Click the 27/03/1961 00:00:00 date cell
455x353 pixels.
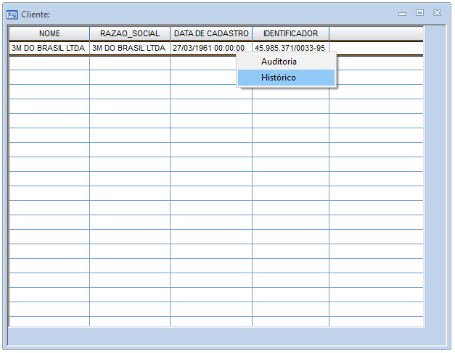coord(210,48)
